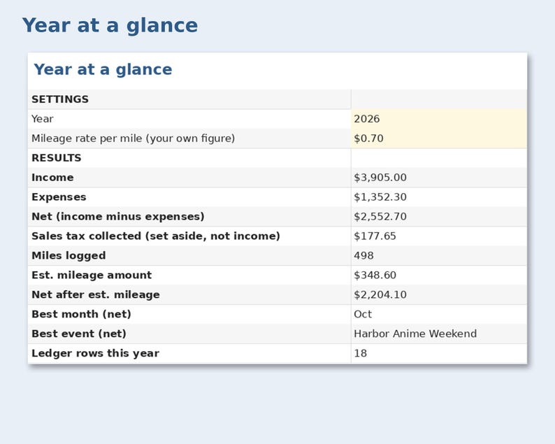Select the 'Net (income minus expenses)' label

coord(118,216)
